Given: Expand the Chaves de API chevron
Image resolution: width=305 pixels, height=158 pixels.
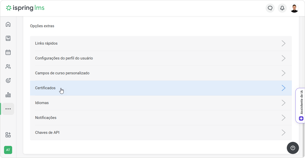Looking at the screenshot, I should [284, 133].
